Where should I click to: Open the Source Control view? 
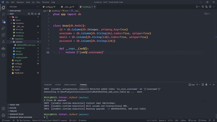(x=3, y=21)
